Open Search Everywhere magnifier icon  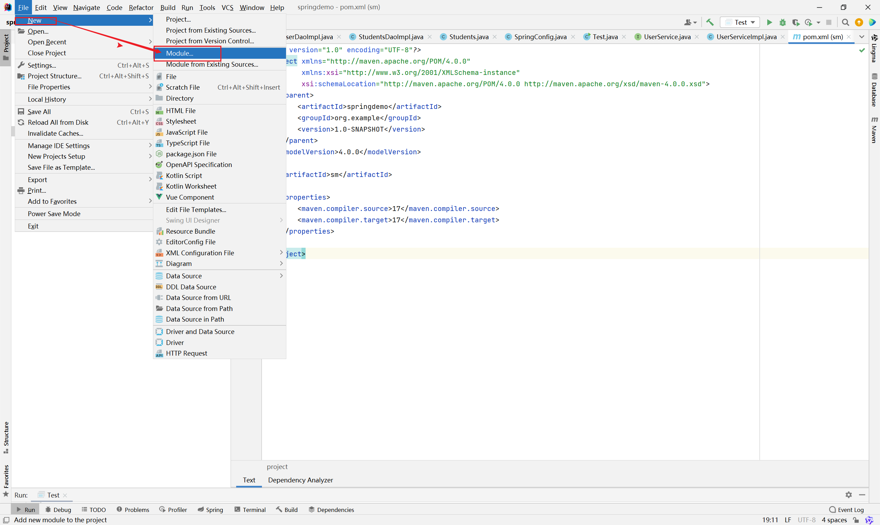point(845,22)
